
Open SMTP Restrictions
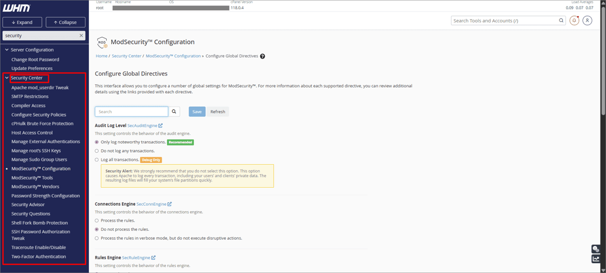(30, 96)
